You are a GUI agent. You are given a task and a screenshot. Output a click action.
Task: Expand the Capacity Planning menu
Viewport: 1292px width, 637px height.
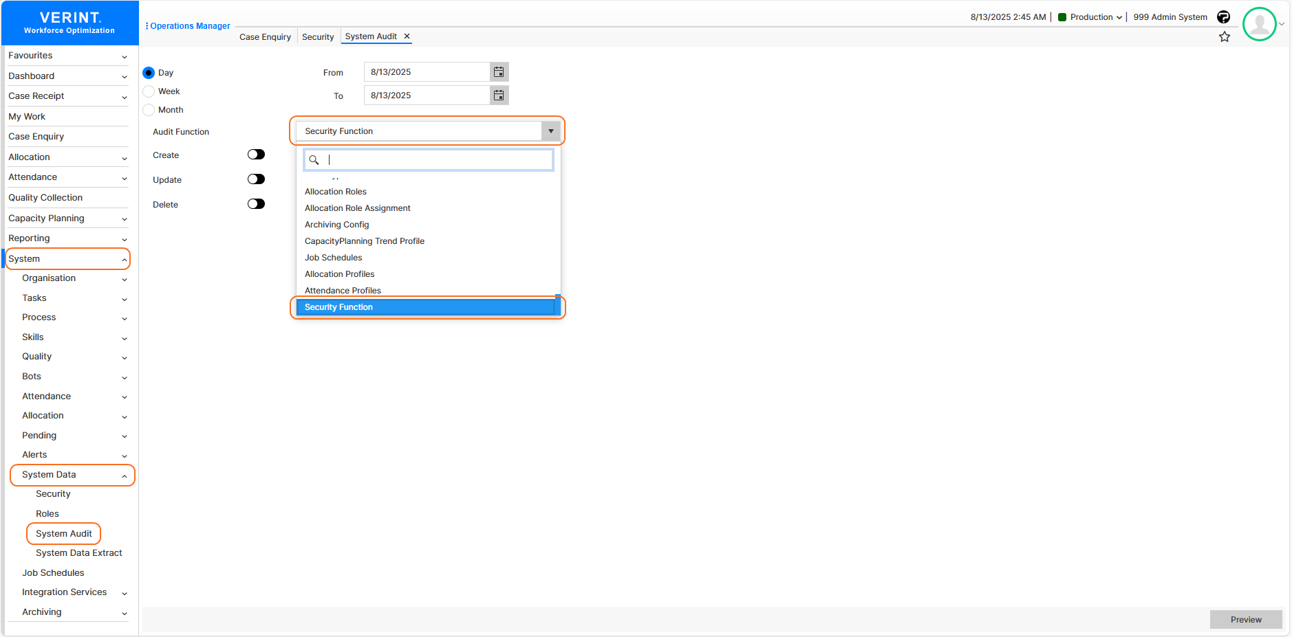coord(67,219)
